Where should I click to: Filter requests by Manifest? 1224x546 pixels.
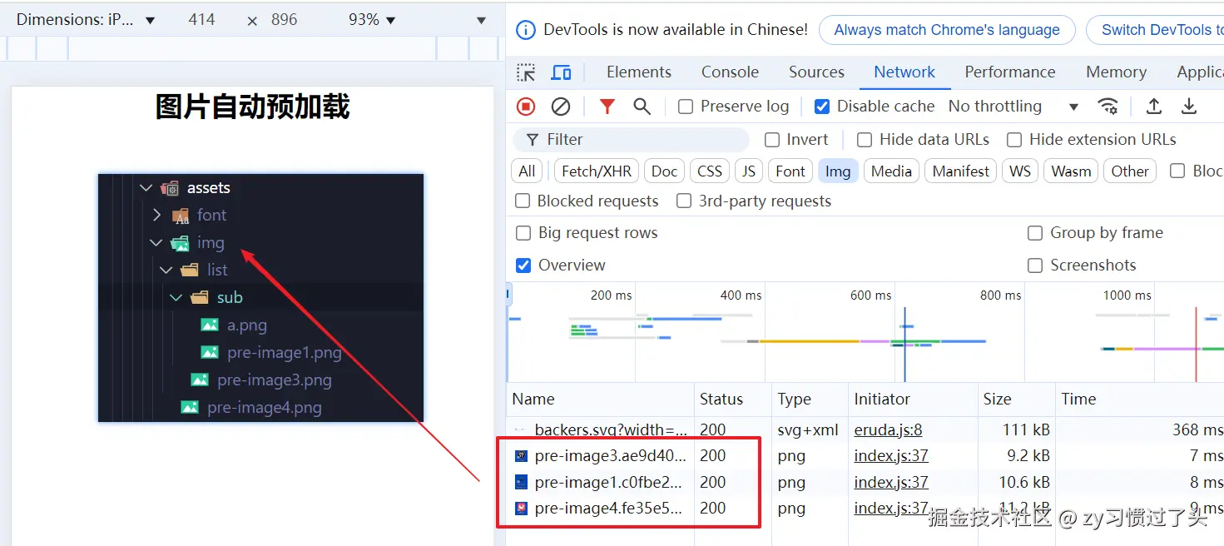(961, 171)
